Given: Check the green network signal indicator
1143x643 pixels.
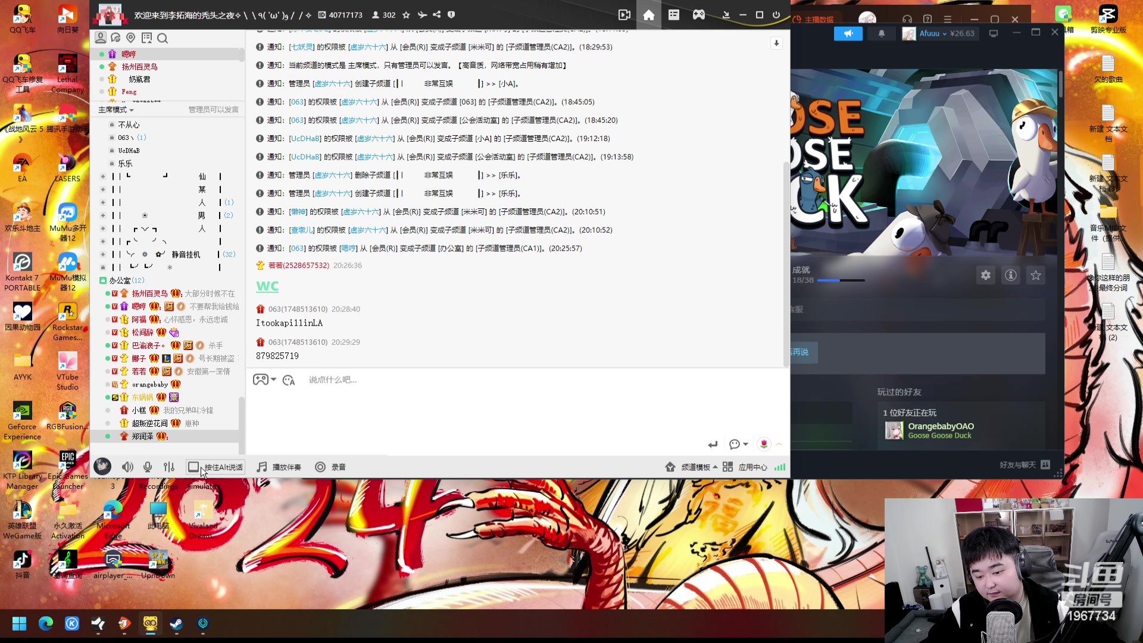Looking at the screenshot, I should (x=780, y=467).
